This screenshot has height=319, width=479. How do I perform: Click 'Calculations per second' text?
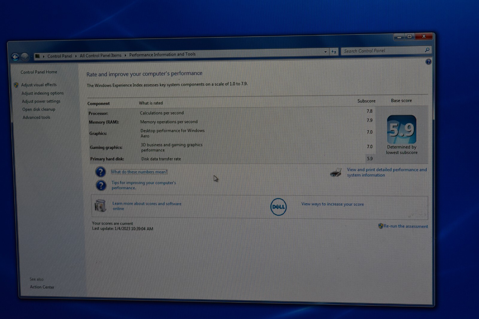[162, 113]
